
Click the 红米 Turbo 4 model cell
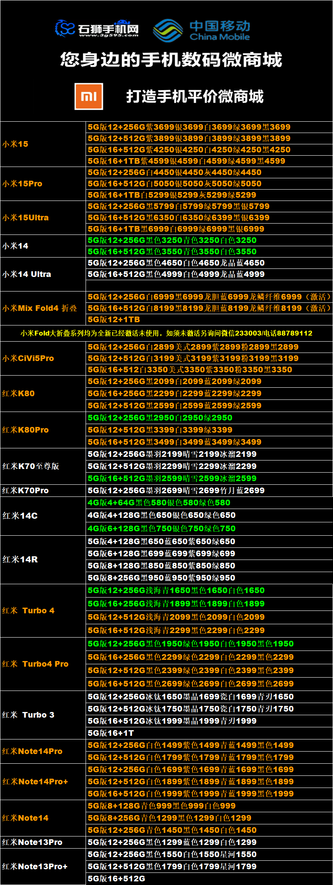43,610
